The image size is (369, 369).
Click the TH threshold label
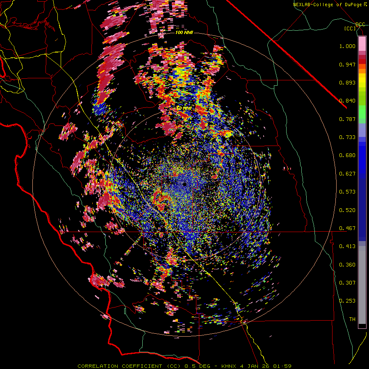point(352,319)
